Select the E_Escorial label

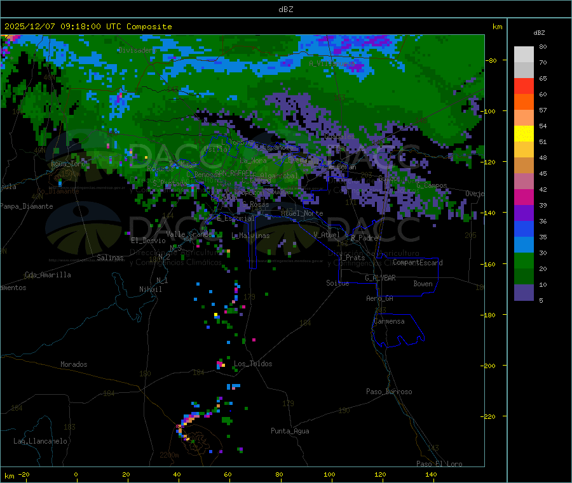[x=236, y=218]
